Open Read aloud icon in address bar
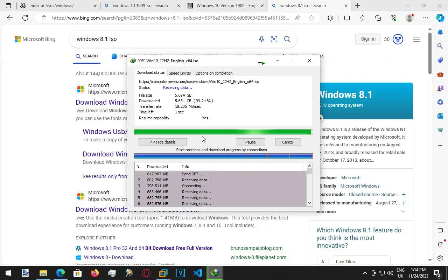This screenshot has height=280, width=448. point(297,18)
